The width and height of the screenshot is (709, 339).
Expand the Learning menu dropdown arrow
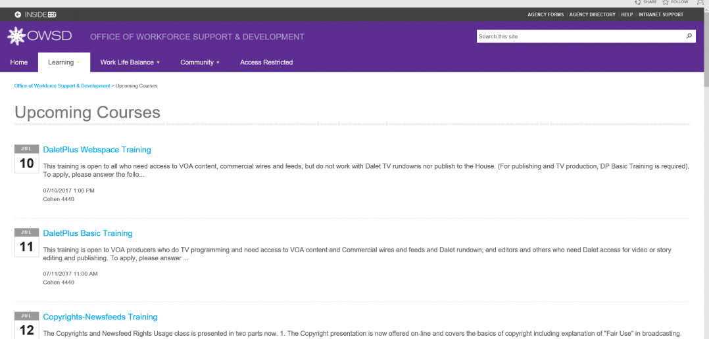pos(78,62)
